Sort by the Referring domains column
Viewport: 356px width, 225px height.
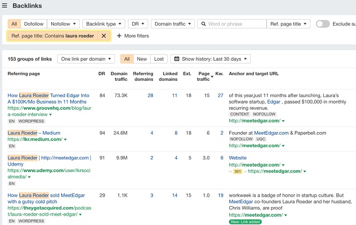click(144, 76)
